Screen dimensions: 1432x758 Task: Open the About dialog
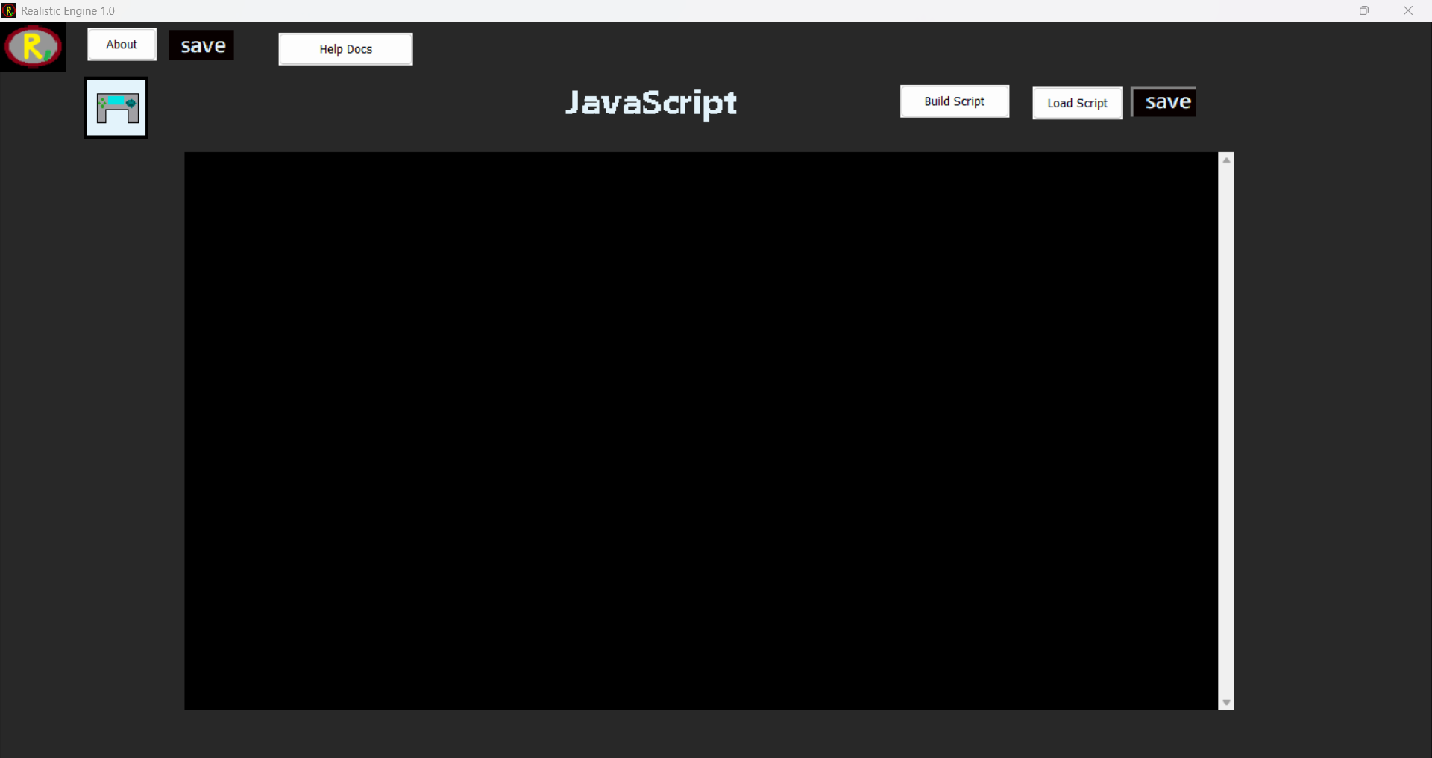(x=122, y=45)
